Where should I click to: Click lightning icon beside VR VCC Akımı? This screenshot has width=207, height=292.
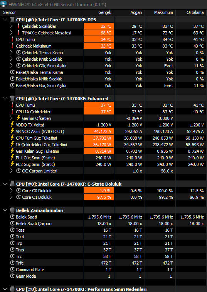point(12,131)
